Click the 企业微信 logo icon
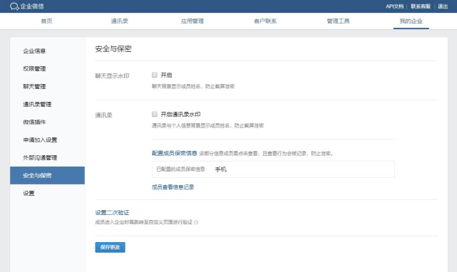 pyautogui.click(x=14, y=6)
